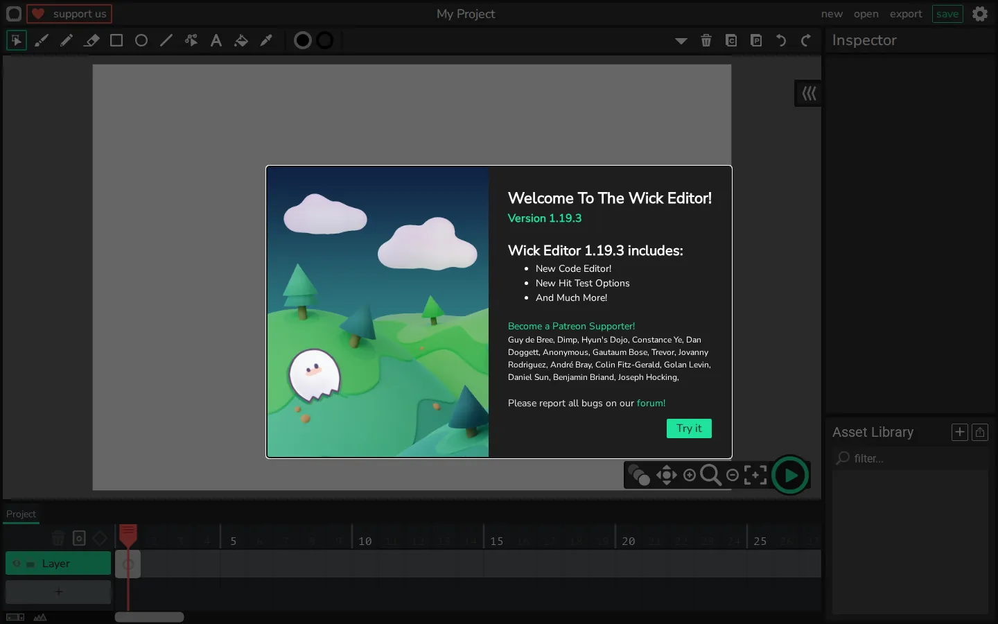Select the Text tool
Screen dimensions: 998x624
[x=216, y=40]
